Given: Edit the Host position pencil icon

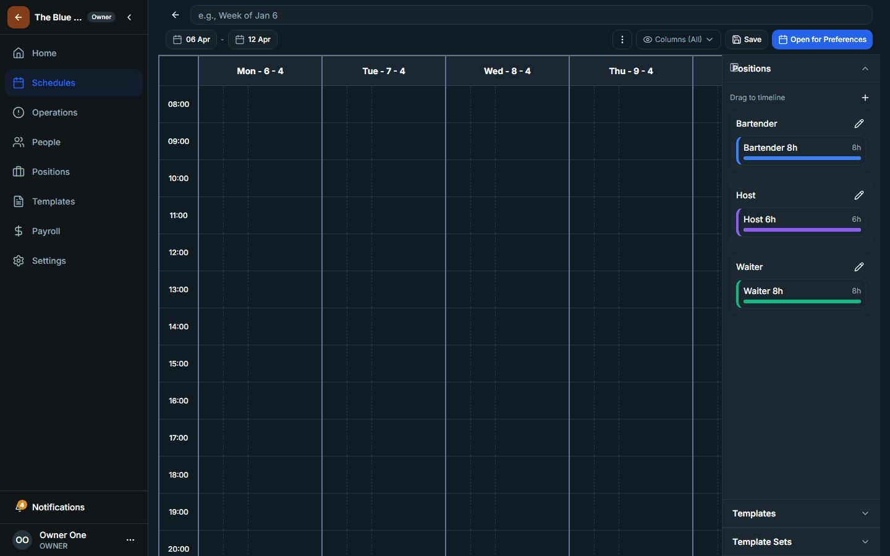Looking at the screenshot, I should (859, 195).
